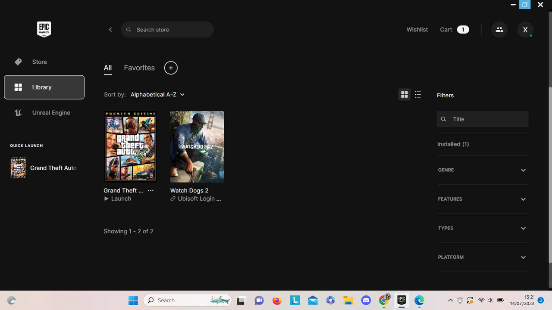Click Launch under Grand Theft Auto
Image resolution: width=552 pixels, height=310 pixels.
[x=118, y=198]
